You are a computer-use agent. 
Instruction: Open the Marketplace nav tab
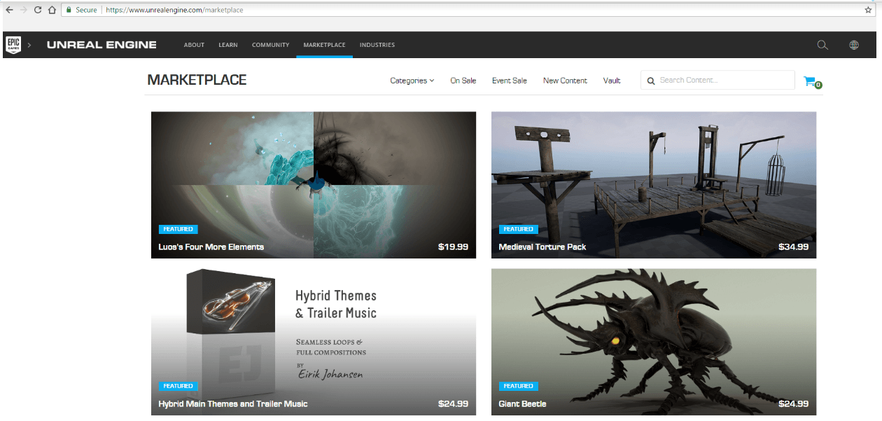pos(324,45)
